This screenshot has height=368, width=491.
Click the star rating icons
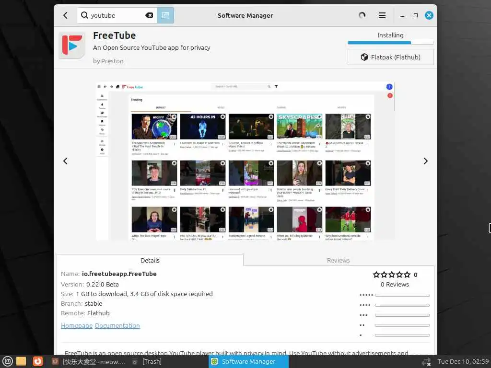click(391, 275)
